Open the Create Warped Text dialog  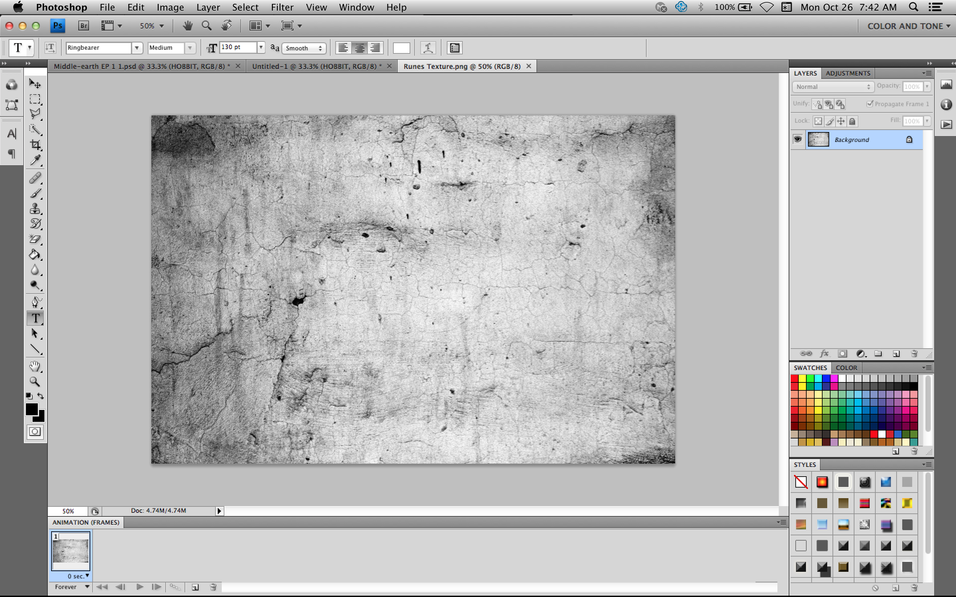pyautogui.click(x=428, y=47)
